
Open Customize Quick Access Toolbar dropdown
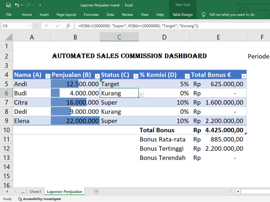click(x=40, y=5)
